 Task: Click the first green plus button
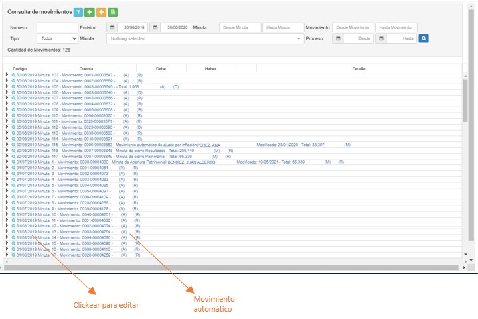tap(90, 12)
